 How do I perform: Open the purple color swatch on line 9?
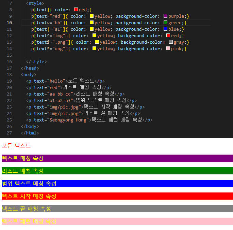click(x=165, y=16)
